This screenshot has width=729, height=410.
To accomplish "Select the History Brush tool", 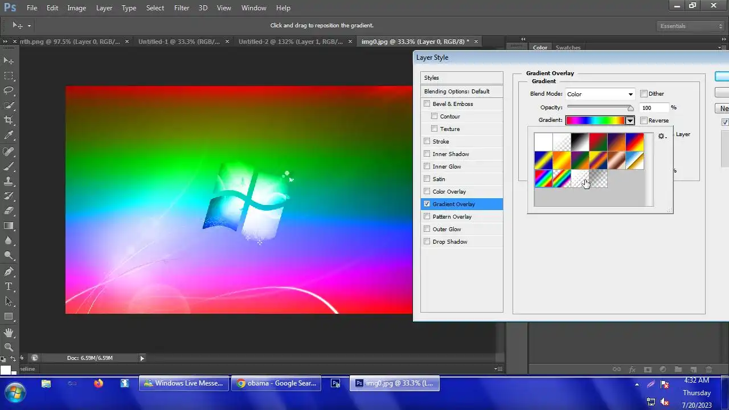I will (x=9, y=196).
